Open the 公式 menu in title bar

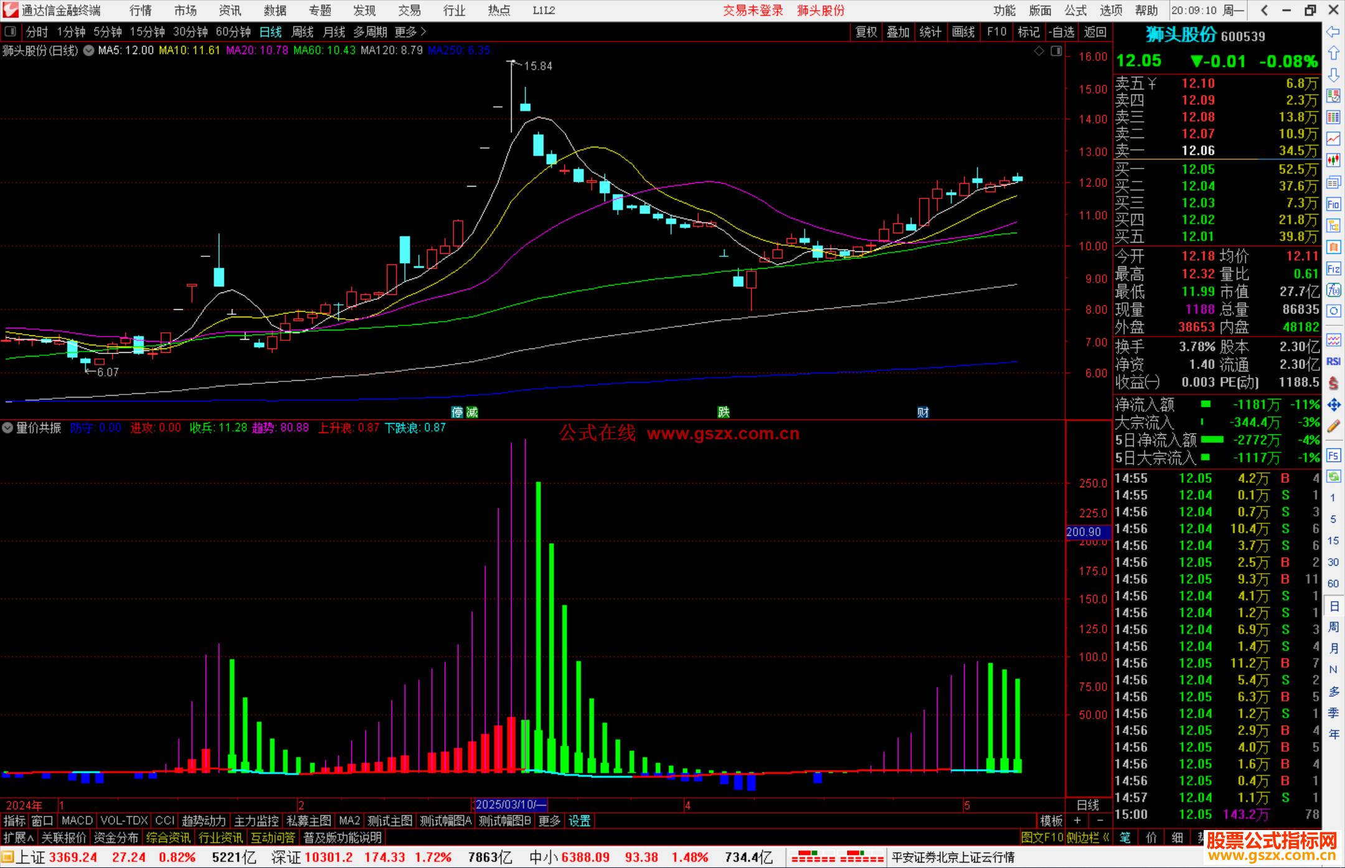tap(1075, 11)
